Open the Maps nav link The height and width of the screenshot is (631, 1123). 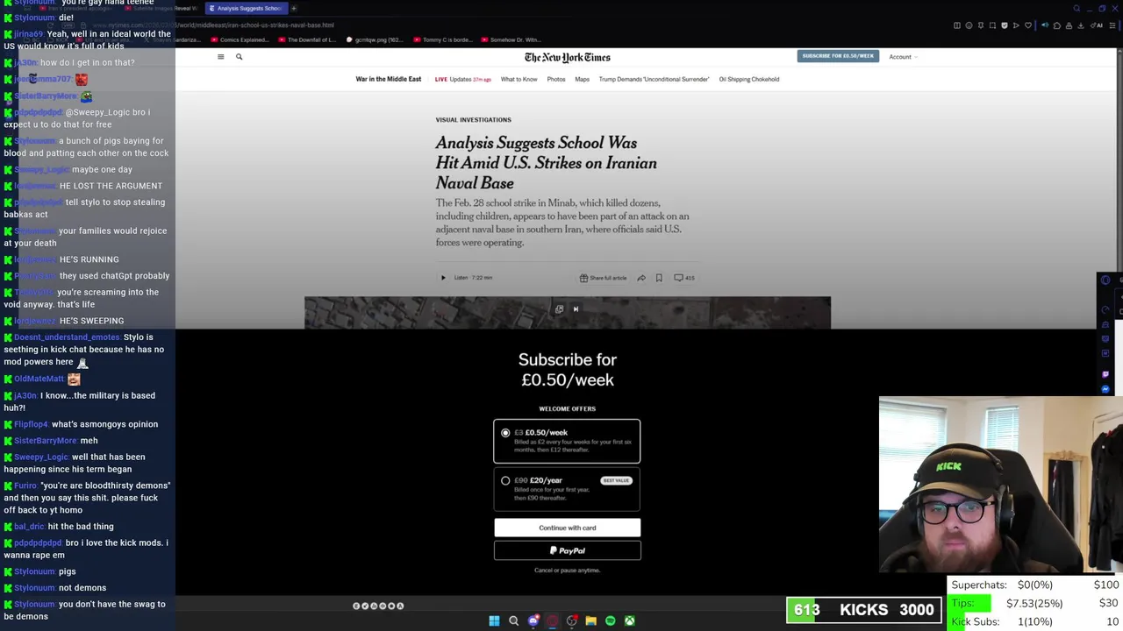tap(582, 79)
